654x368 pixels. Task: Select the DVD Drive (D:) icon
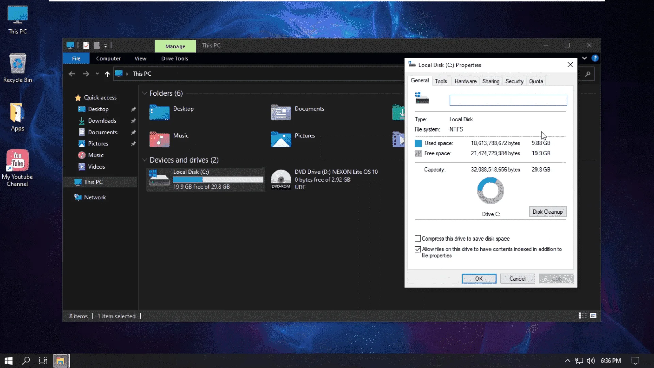[x=281, y=180]
